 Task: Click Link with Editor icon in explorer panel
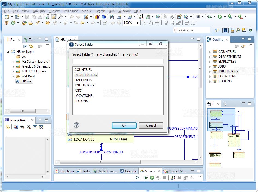31,46
